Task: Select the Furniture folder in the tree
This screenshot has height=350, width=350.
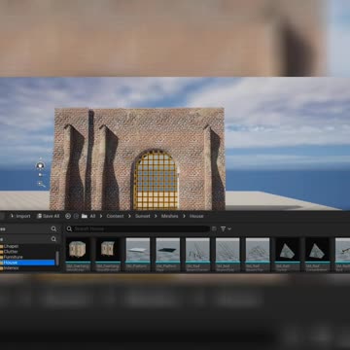Action: [x=13, y=257]
